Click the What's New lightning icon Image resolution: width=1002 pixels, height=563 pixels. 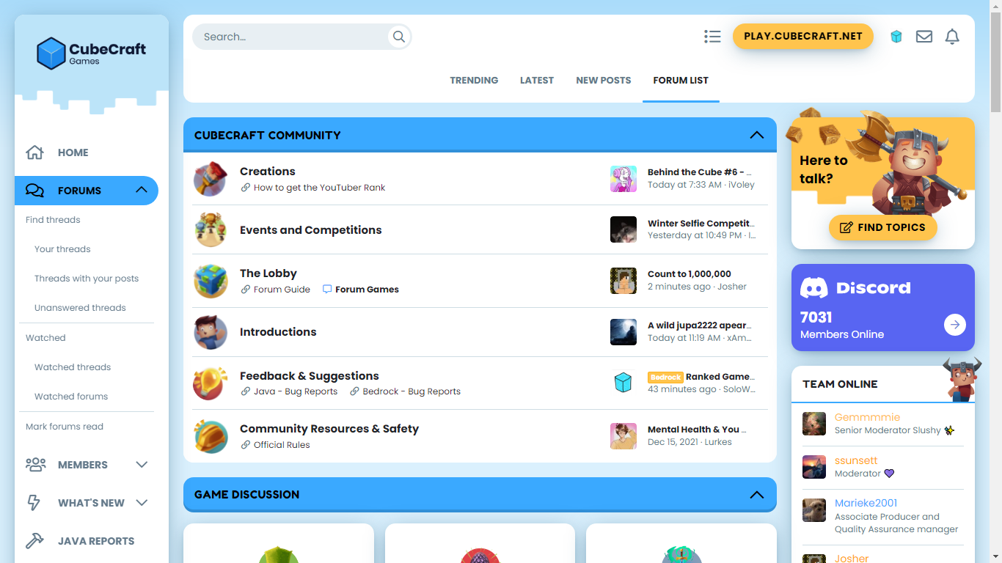coord(34,503)
